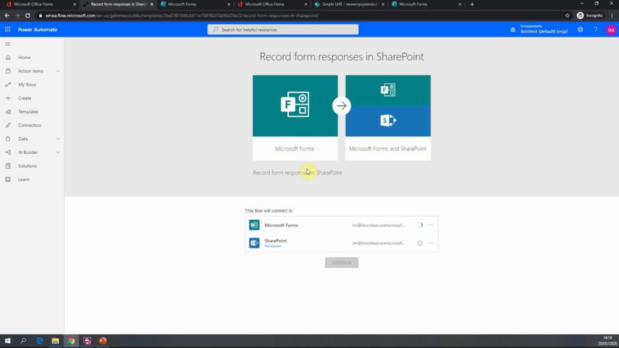Image resolution: width=619 pixels, height=348 pixels.
Task: Reload the page
Action: [27, 15]
